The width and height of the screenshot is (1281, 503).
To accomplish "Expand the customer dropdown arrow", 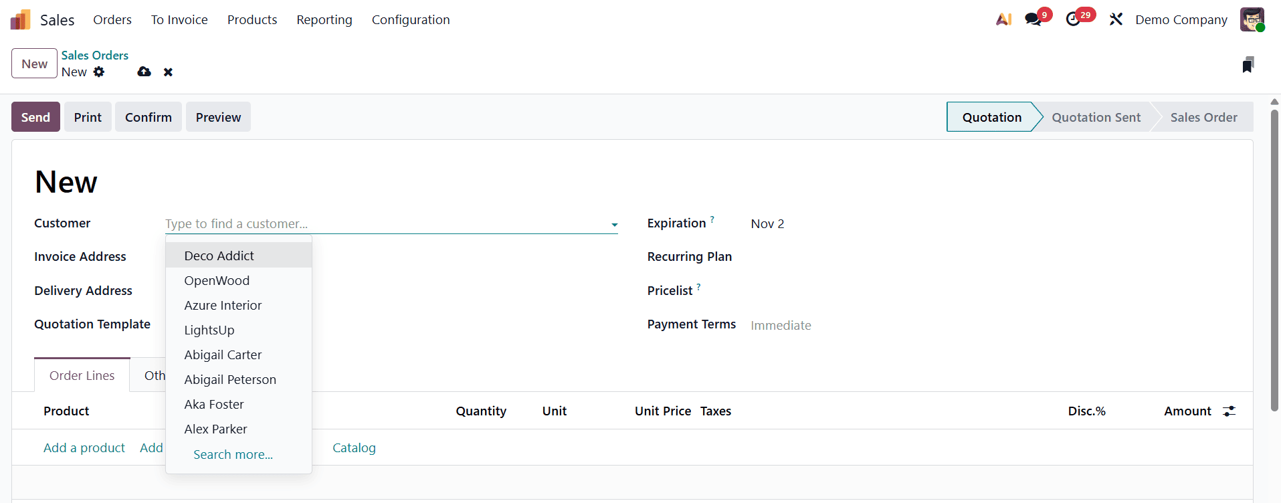I will click(x=614, y=225).
